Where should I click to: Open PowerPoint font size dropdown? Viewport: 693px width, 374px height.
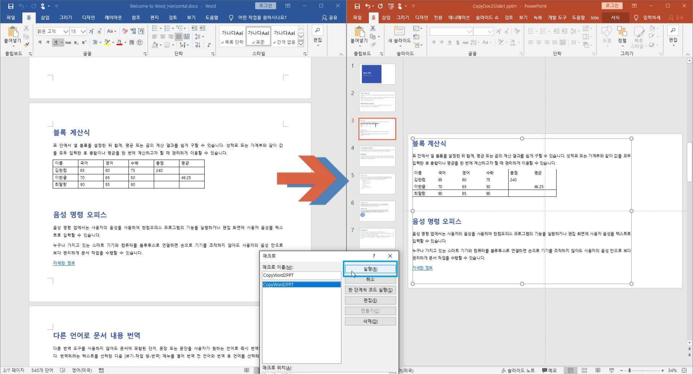(x=490, y=31)
